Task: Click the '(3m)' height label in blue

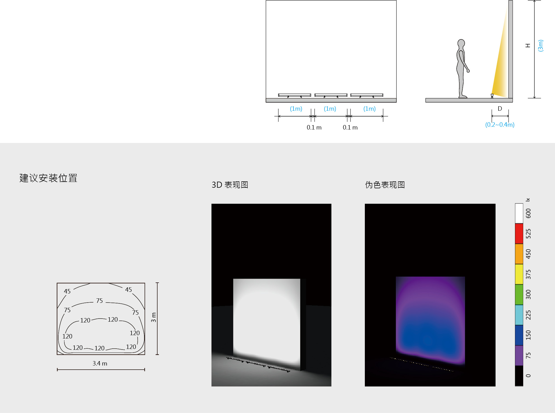Action: 540,46
